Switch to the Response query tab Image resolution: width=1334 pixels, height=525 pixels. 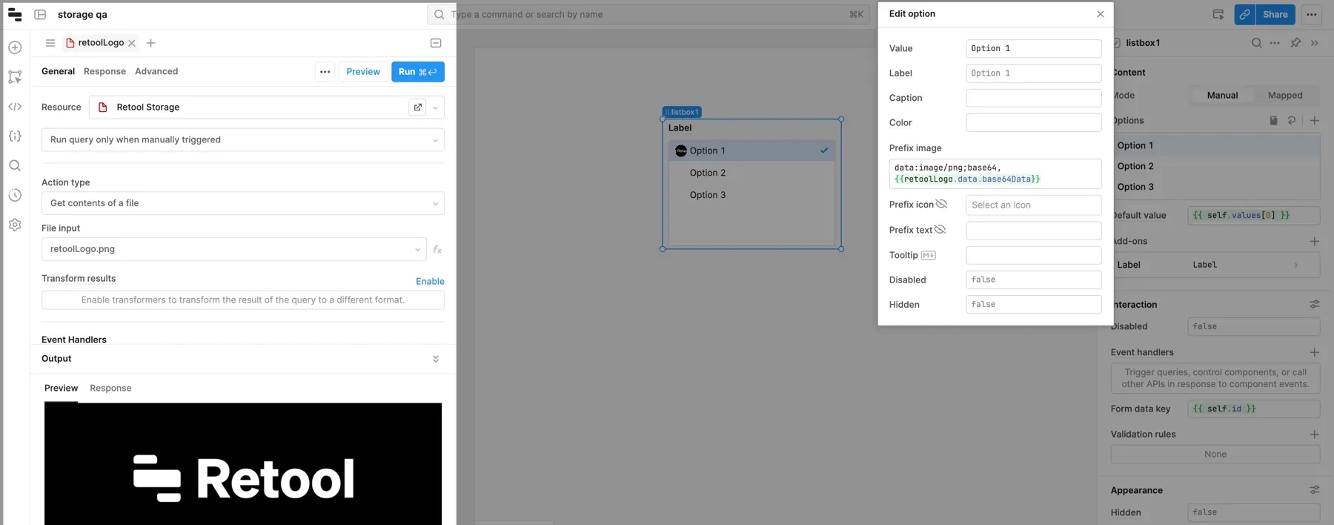point(104,71)
